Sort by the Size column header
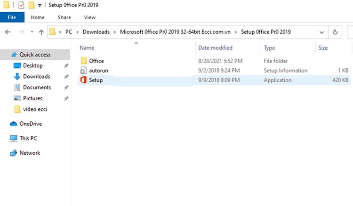Viewport: 353px width, 206px height. (323, 48)
